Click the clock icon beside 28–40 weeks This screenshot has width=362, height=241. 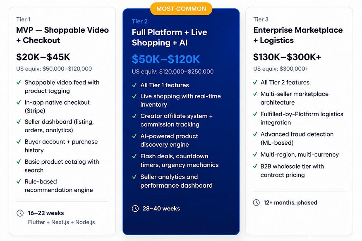135,208
